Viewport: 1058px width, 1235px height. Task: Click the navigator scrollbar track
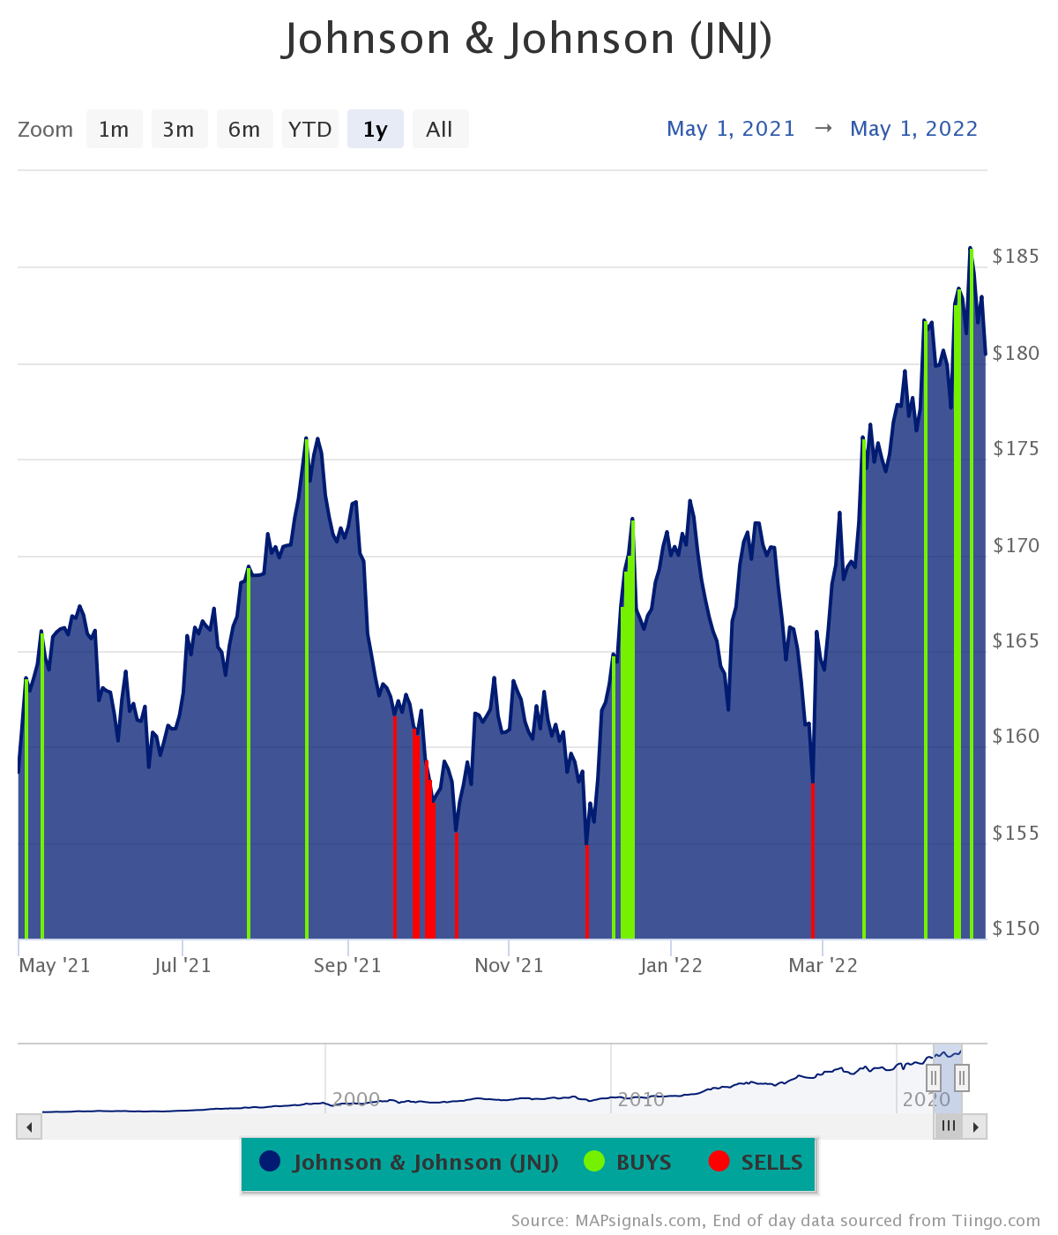pyautogui.click(x=488, y=1126)
